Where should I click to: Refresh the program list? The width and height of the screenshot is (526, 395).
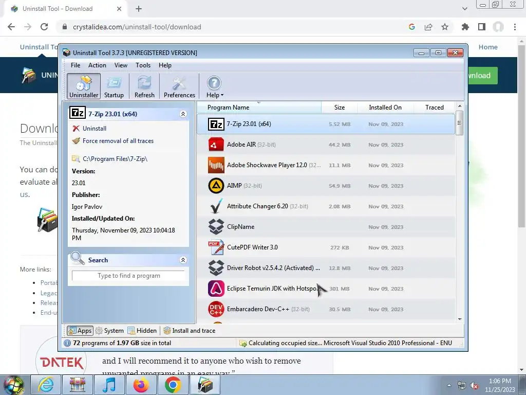point(144,86)
